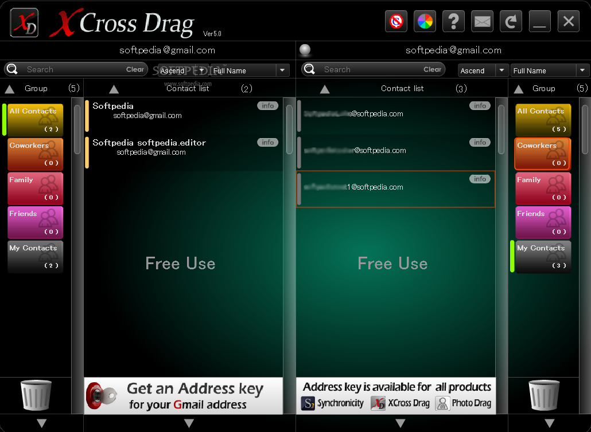Click the XCross Drag product icon in banner

pos(378,403)
